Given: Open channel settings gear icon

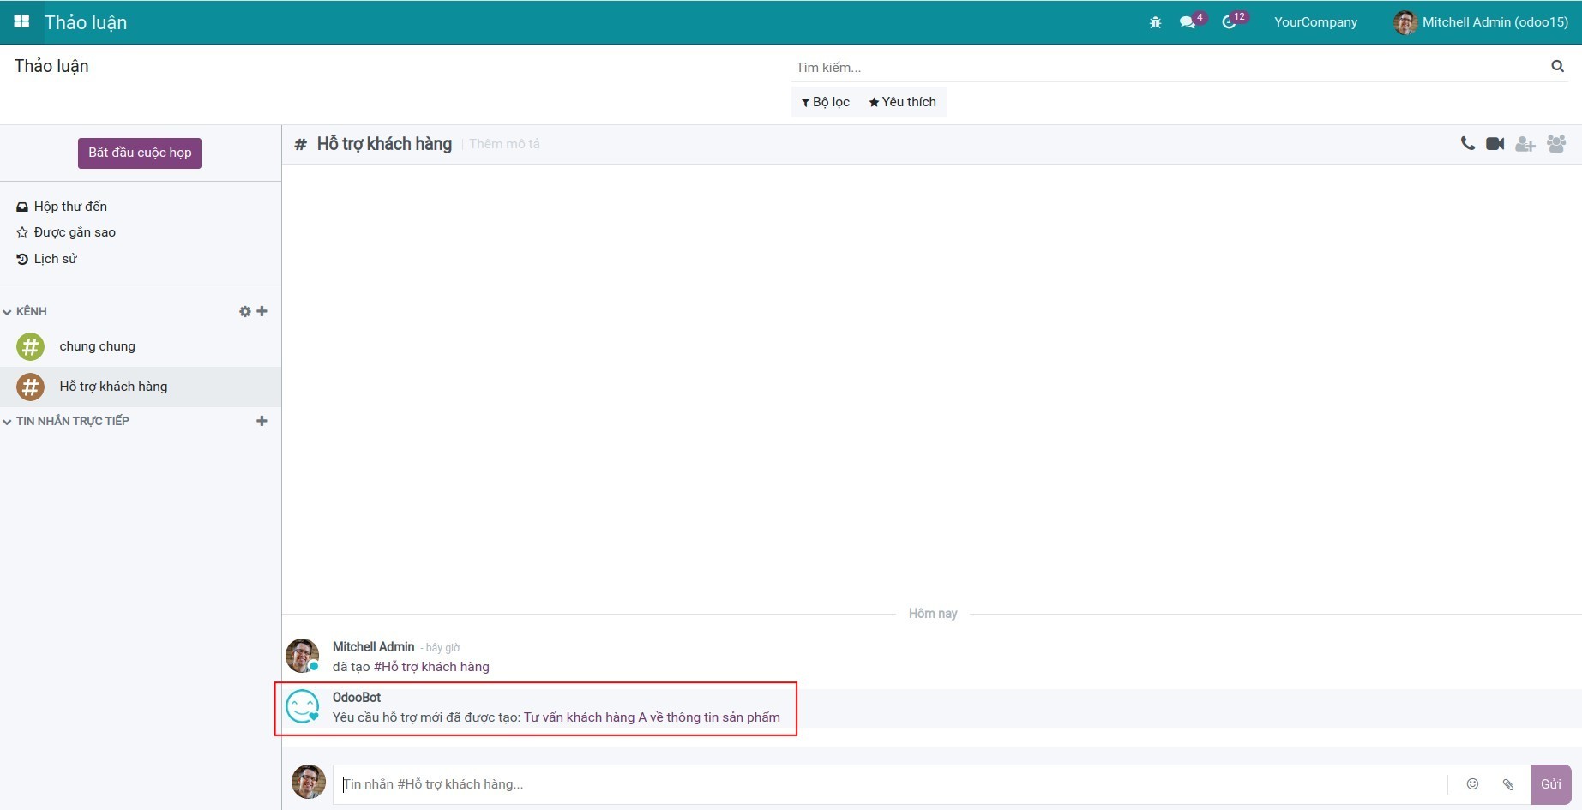Looking at the screenshot, I should (x=244, y=311).
